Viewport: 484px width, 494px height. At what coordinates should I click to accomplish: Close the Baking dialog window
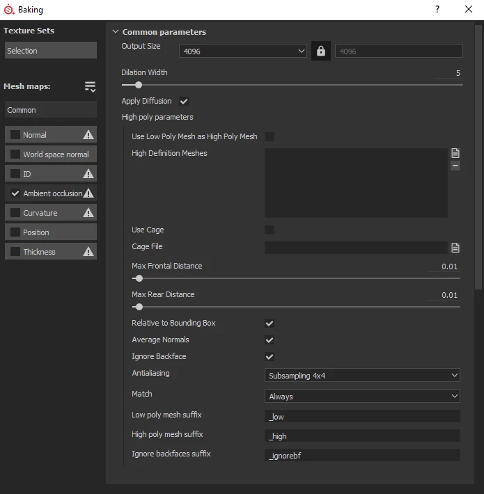tap(469, 9)
